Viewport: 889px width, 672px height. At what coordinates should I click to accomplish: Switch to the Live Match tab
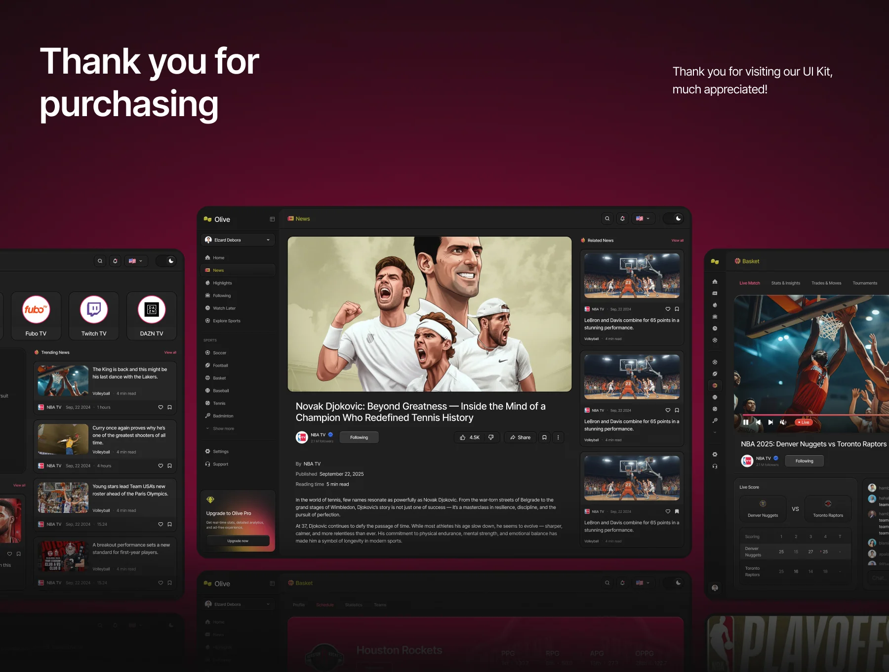point(750,283)
